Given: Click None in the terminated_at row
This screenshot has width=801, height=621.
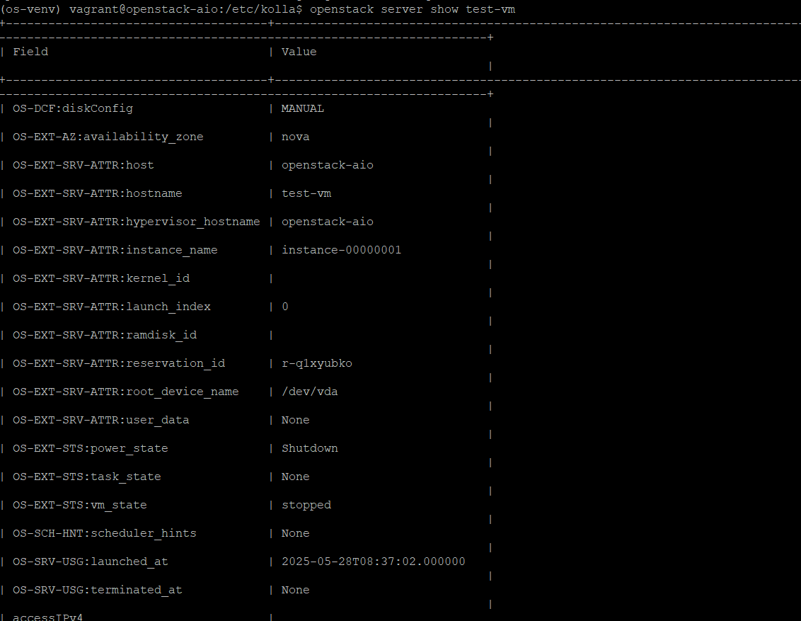Looking at the screenshot, I should 295,590.
